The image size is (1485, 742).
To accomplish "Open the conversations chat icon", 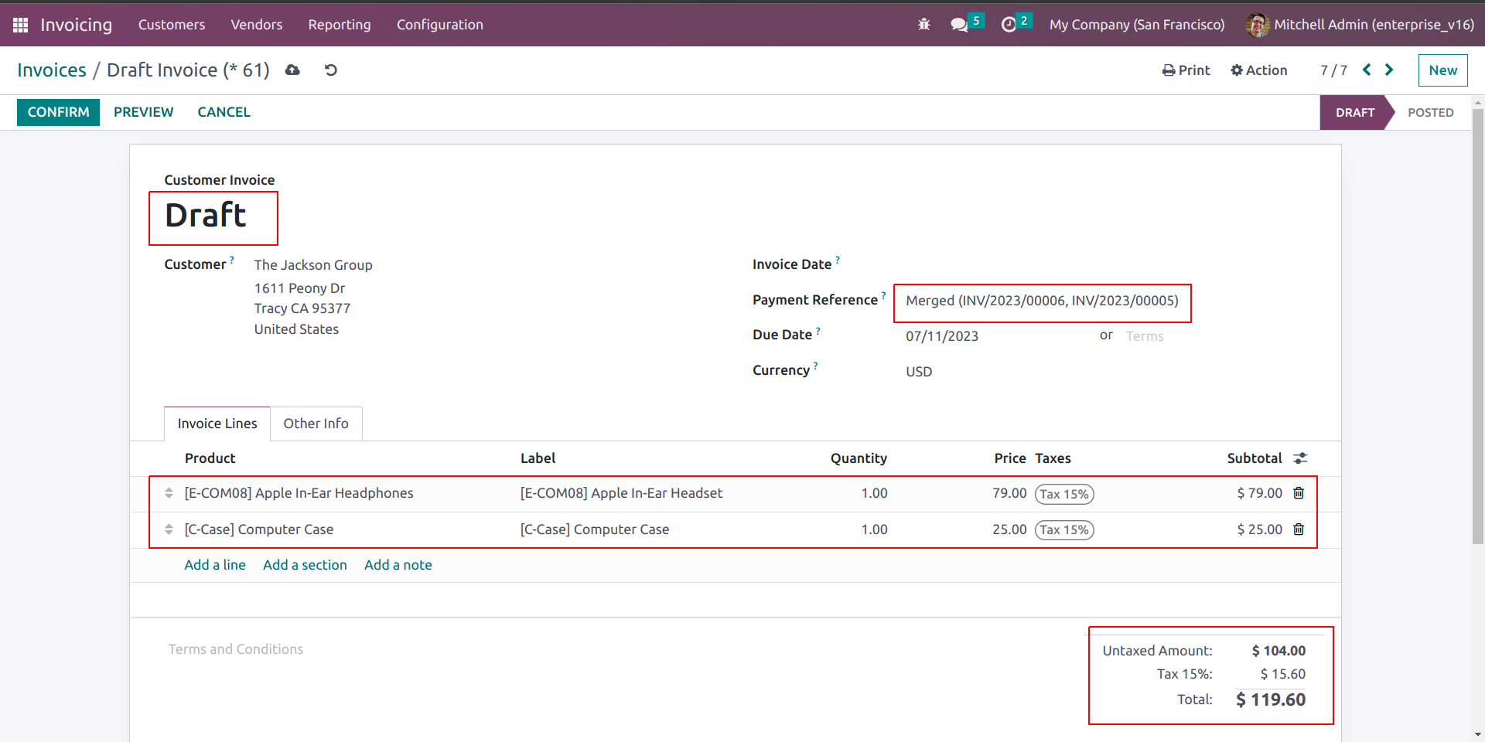I will pyautogui.click(x=959, y=25).
